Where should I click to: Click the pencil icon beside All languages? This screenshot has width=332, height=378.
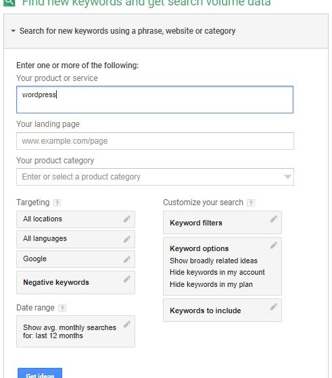coord(127,239)
